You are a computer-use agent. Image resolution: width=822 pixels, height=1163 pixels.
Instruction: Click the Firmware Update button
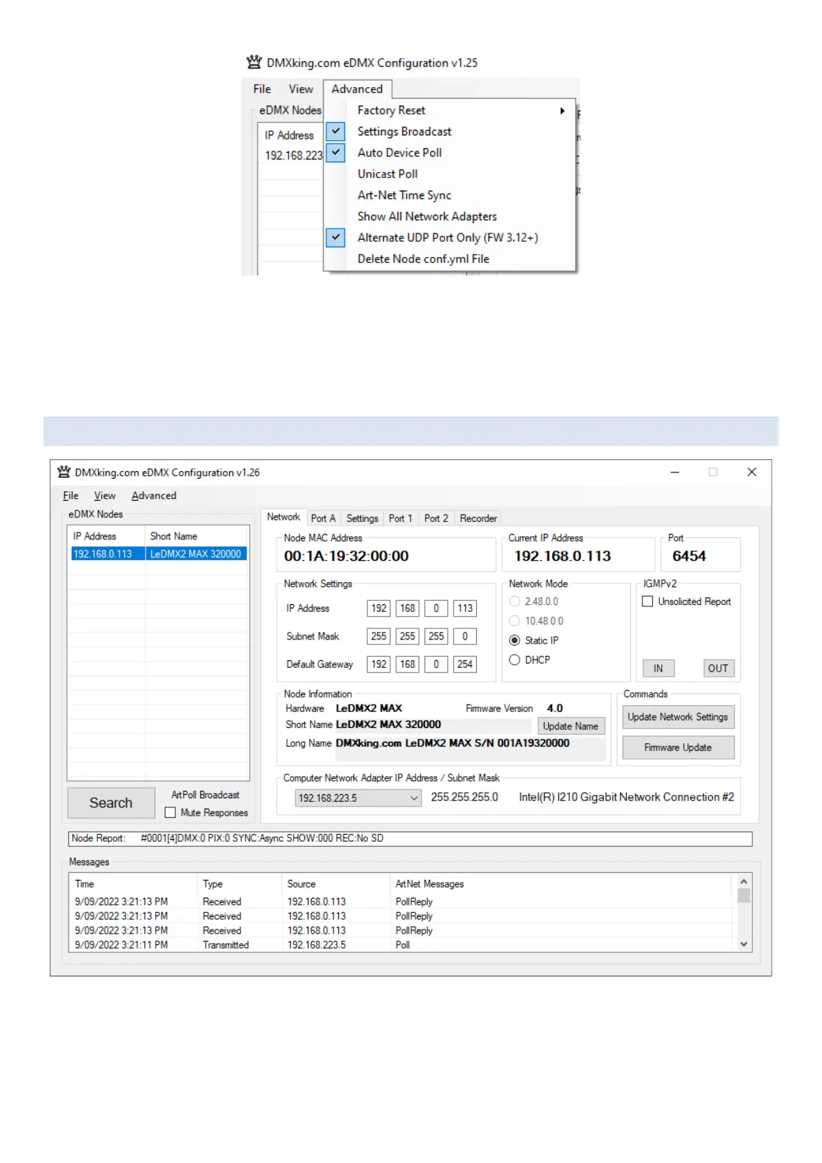pyautogui.click(x=677, y=747)
